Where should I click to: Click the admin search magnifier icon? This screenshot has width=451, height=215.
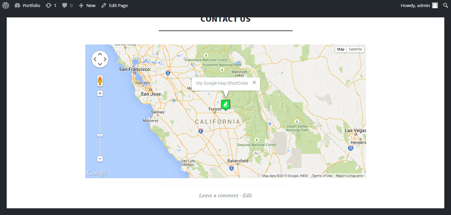tap(446, 5)
